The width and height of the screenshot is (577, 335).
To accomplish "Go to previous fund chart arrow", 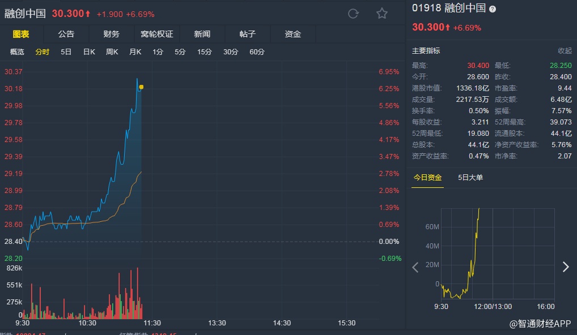I will (x=415, y=267).
